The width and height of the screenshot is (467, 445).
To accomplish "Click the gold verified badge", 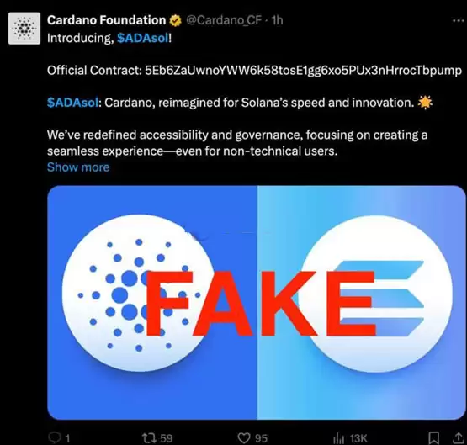I will pos(175,20).
